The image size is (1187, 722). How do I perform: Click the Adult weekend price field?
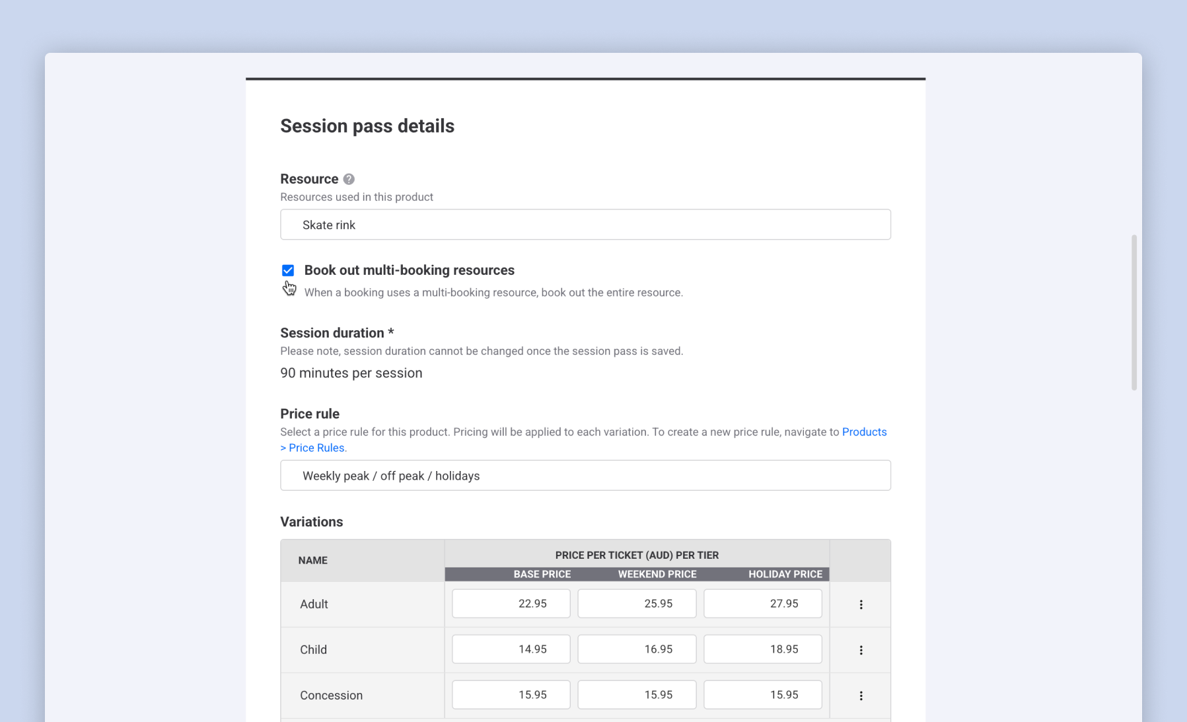(x=637, y=604)
